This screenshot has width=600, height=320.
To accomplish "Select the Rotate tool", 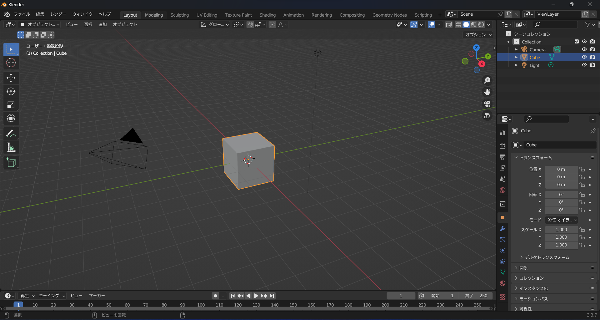I will pyautogui.click(x=11, y=91).
